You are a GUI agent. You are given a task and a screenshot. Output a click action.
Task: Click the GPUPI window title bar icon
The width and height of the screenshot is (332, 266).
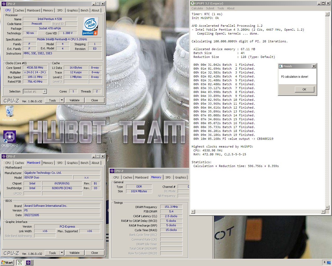pos(192,3)
